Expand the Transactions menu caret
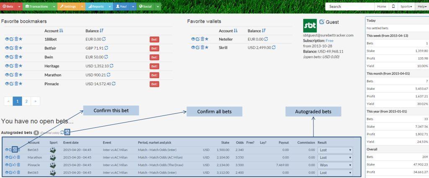Screen dimensions: 429x178 tap(54, 7)
